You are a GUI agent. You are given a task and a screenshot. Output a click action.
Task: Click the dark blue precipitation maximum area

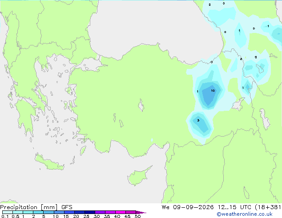click(x=209, y=94)
